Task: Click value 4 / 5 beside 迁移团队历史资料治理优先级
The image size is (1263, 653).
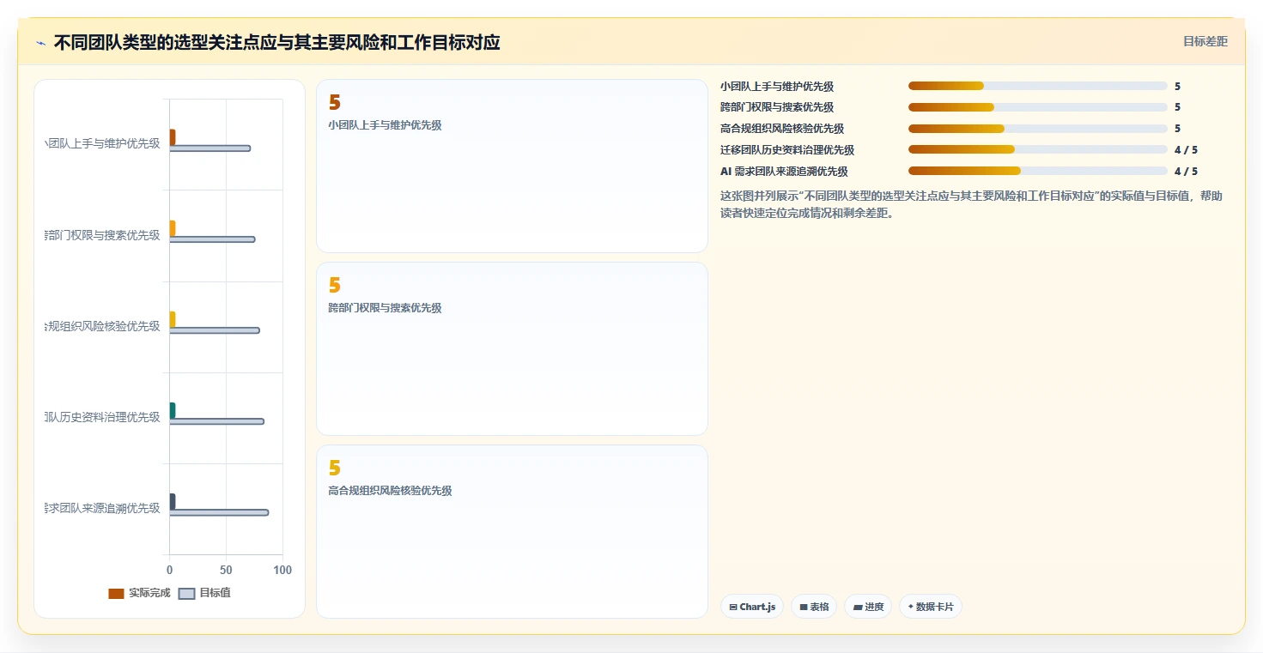Action: 1186,150
